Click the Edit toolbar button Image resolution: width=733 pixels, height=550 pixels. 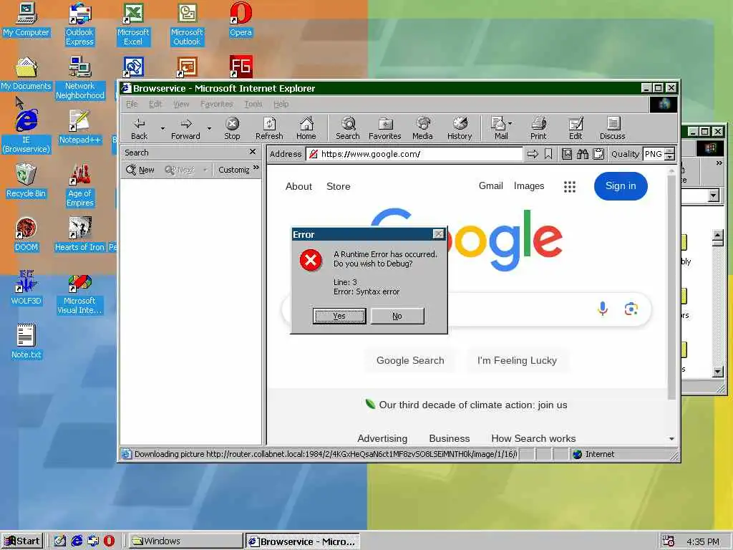(576, 129)
